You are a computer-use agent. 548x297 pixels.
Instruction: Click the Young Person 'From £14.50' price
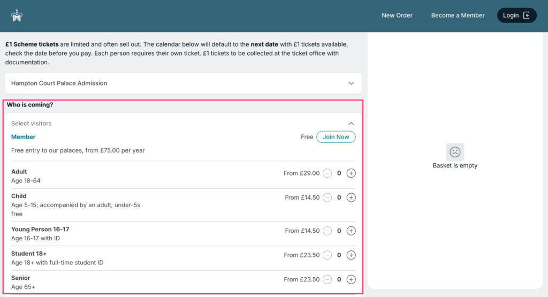point(302,231)
